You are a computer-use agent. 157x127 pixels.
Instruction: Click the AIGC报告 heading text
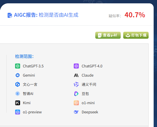click(x=26, y=15)
